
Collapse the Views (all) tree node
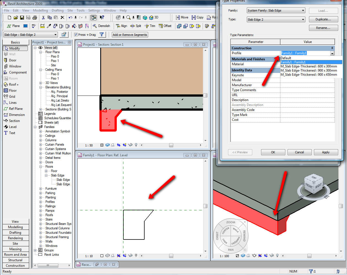(x=35, y=48)
